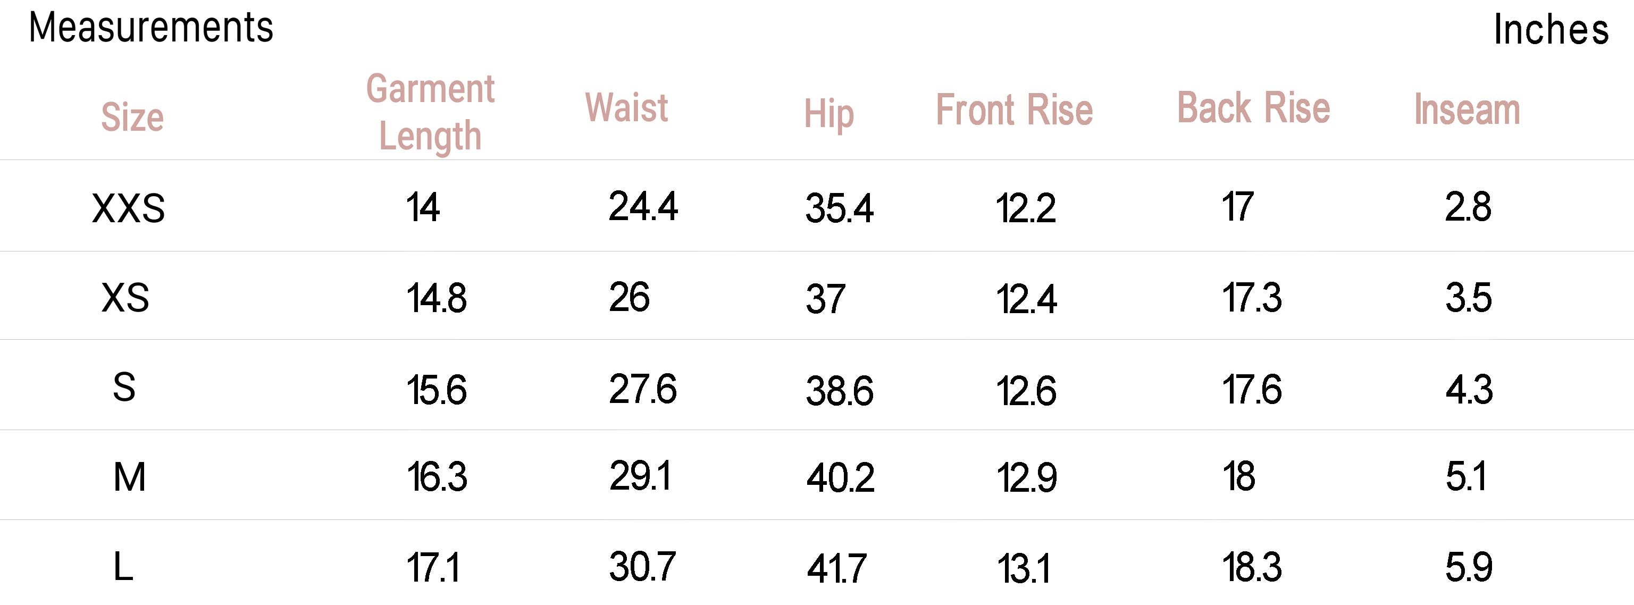Click the XXS waist value 24.4
The image size is (1634, 605).
coord(642,207)
